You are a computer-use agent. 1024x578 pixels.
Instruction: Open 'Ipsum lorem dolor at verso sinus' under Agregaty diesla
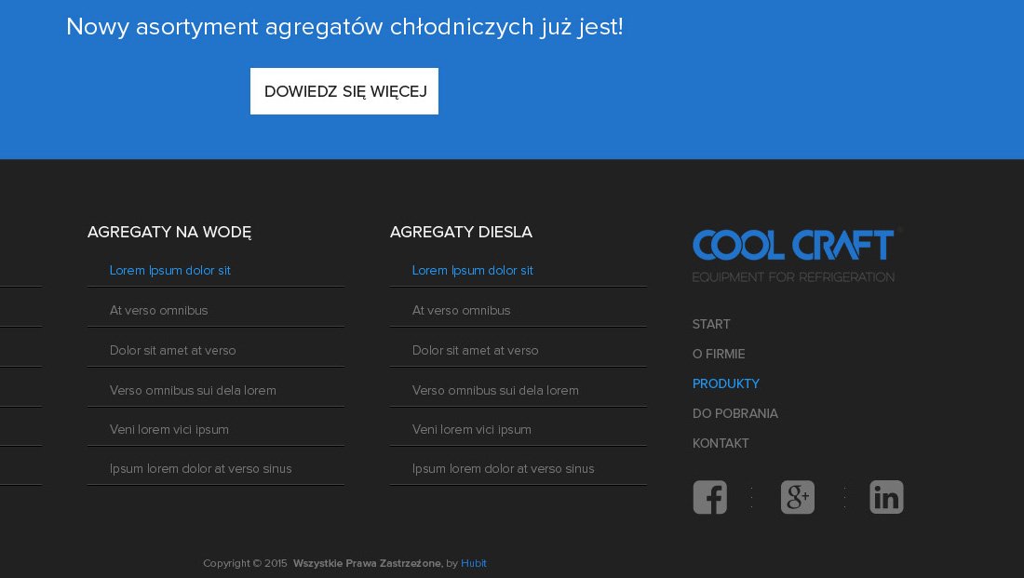[x=503, y=468]
